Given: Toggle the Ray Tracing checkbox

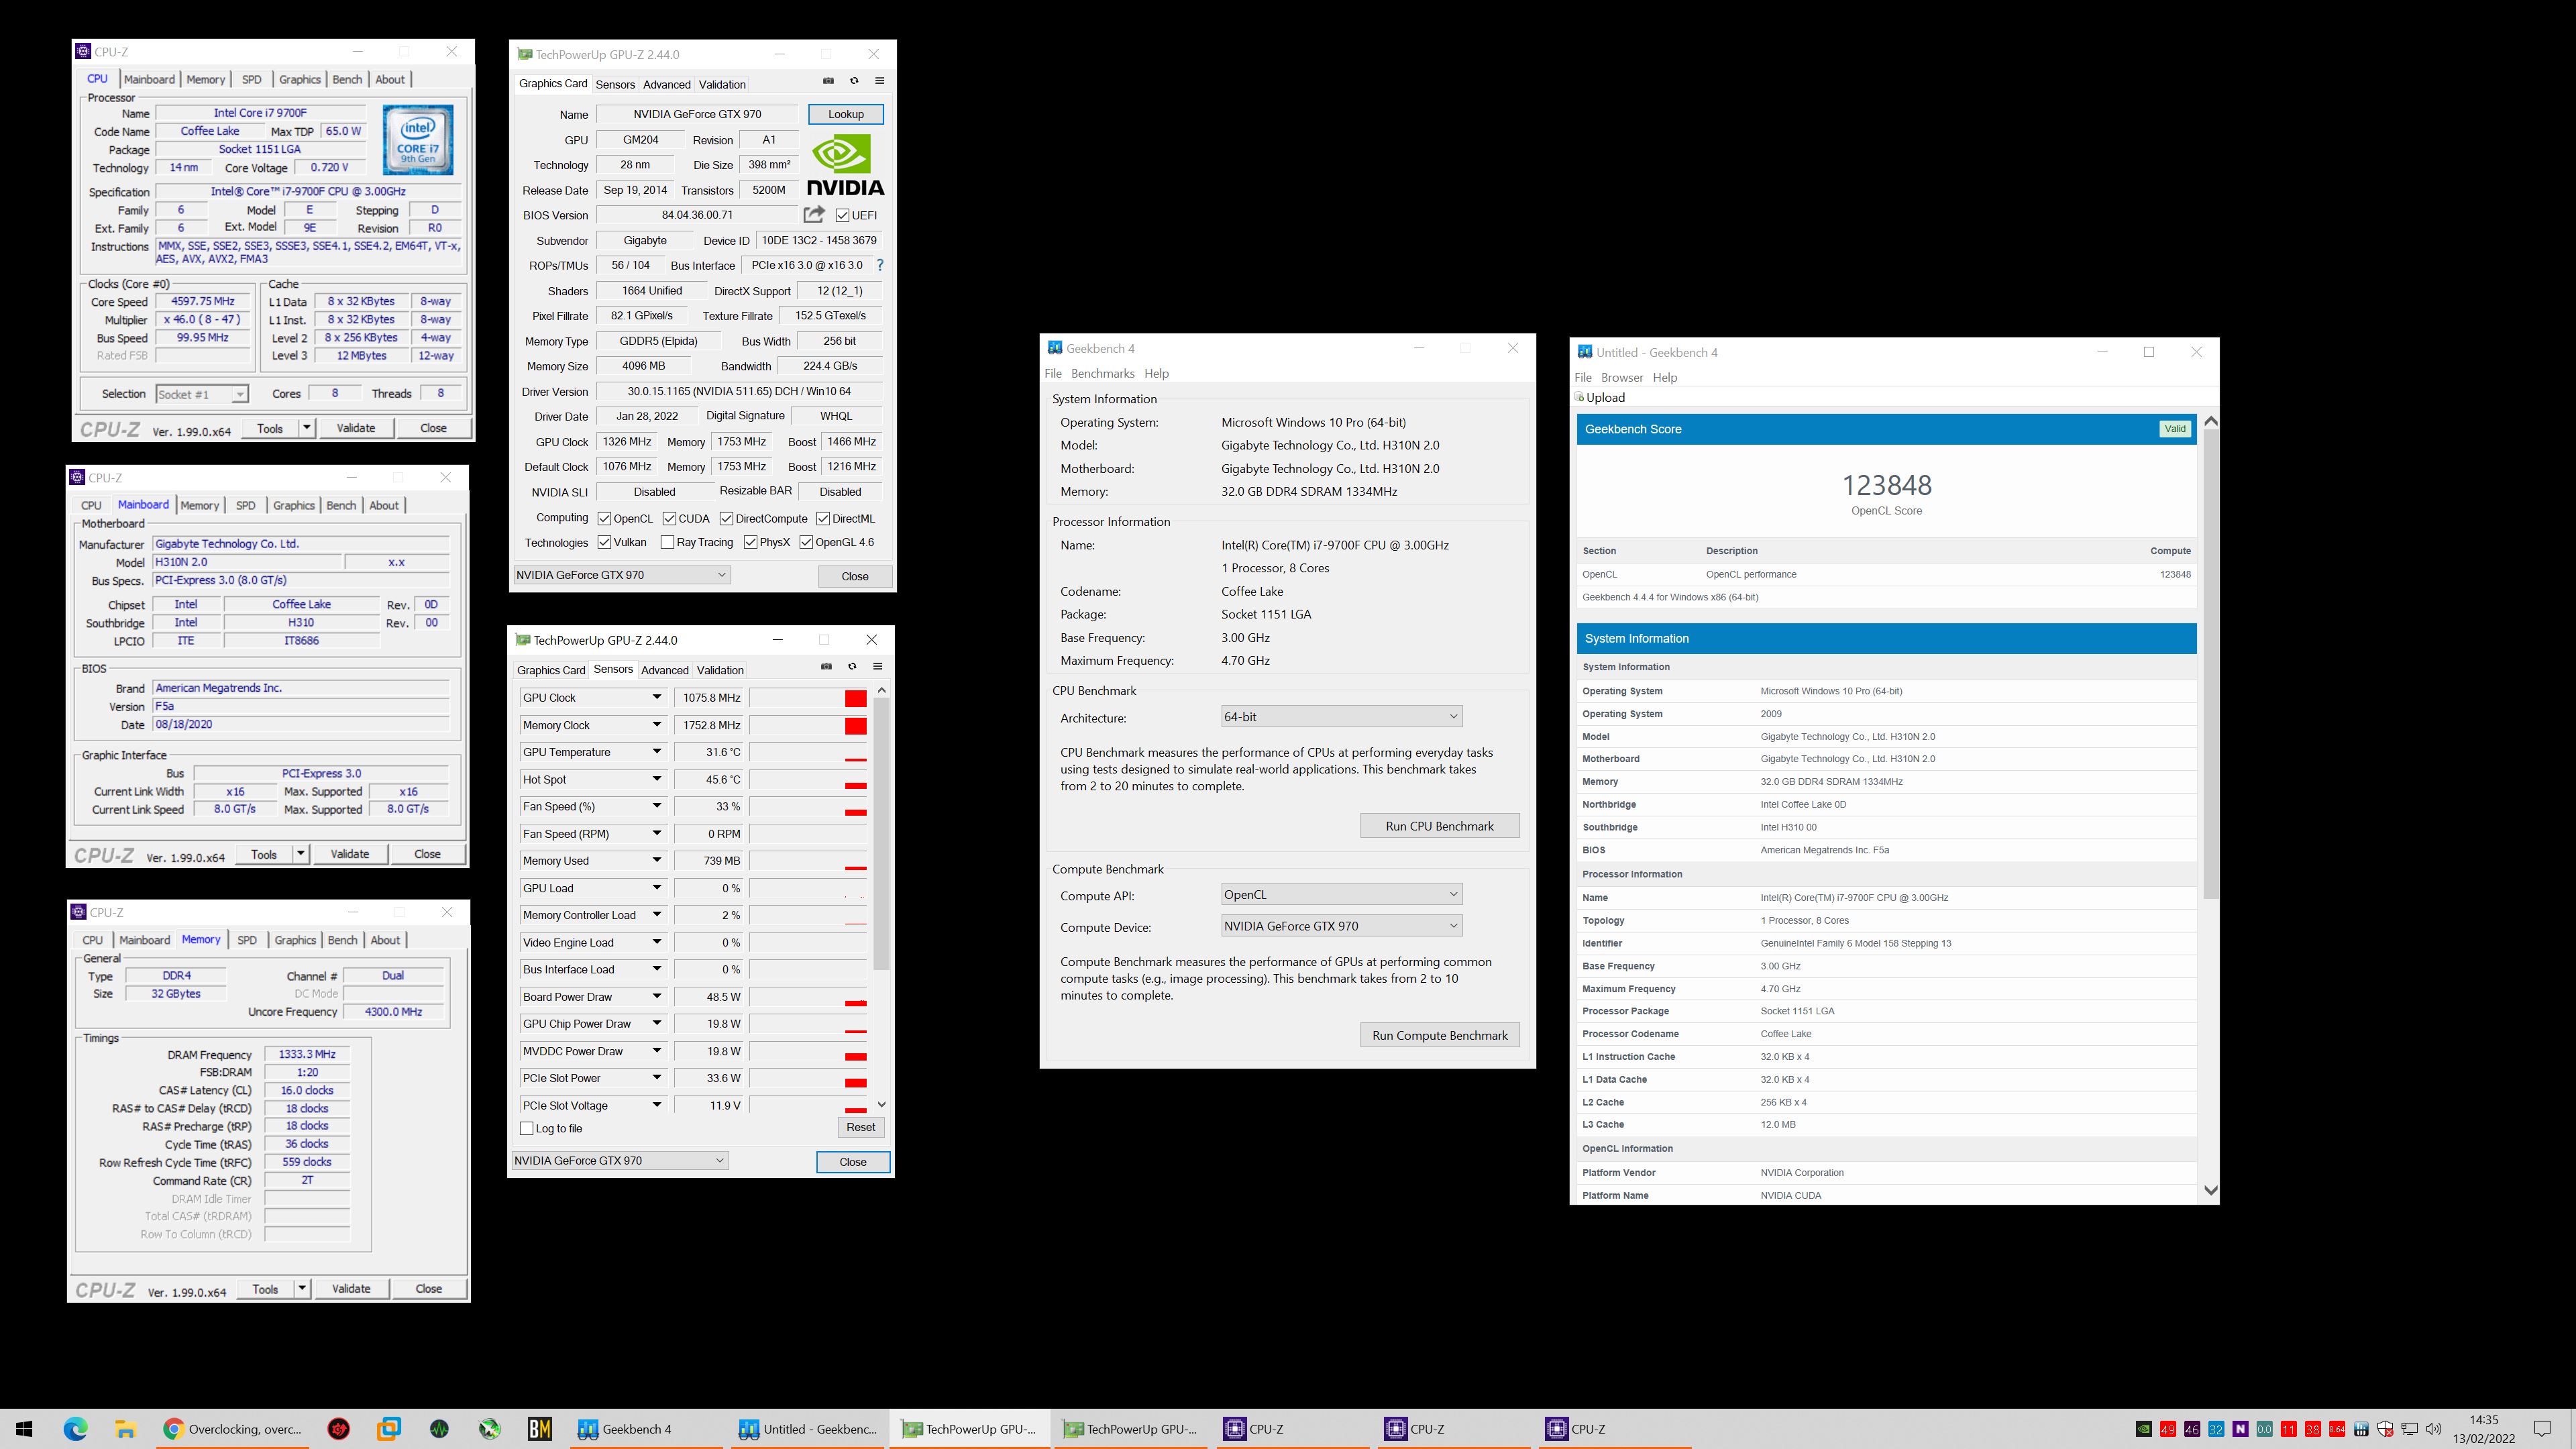Looking at the screenshot, I should click(667, 542).
